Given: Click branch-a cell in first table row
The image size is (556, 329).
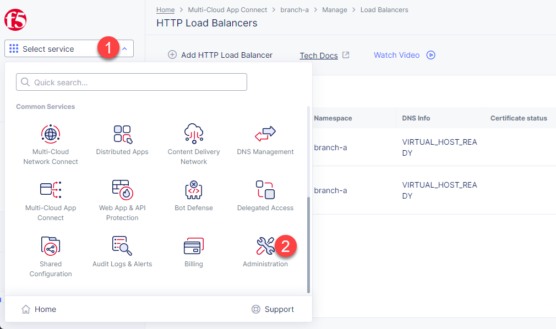Looking at the screenshot, I should pos(330,147).
